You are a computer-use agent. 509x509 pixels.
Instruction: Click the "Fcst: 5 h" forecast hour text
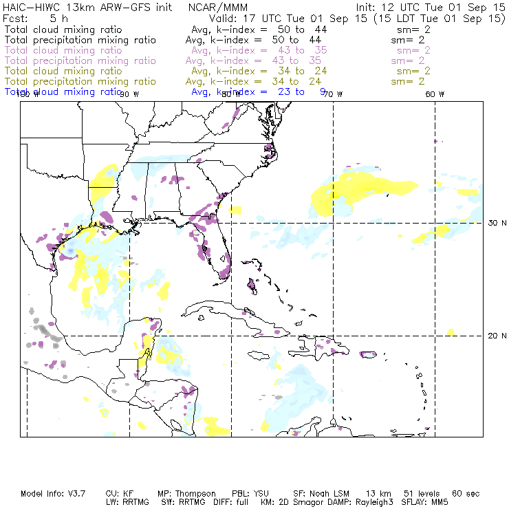[x=35, y=18]
